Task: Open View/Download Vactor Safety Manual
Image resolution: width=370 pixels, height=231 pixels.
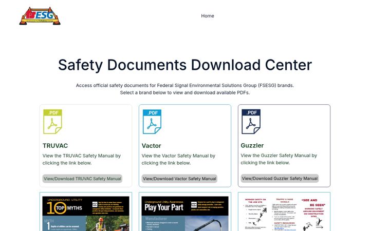Action: pos(179,179)
